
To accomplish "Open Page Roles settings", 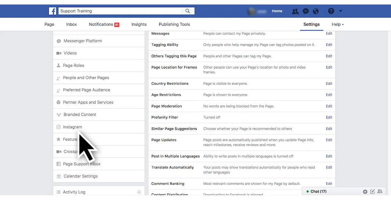I will (x=99, y=65).
